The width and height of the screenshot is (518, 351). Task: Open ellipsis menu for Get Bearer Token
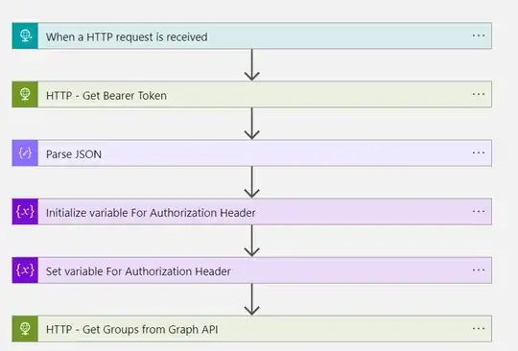(x=479, y=94)
